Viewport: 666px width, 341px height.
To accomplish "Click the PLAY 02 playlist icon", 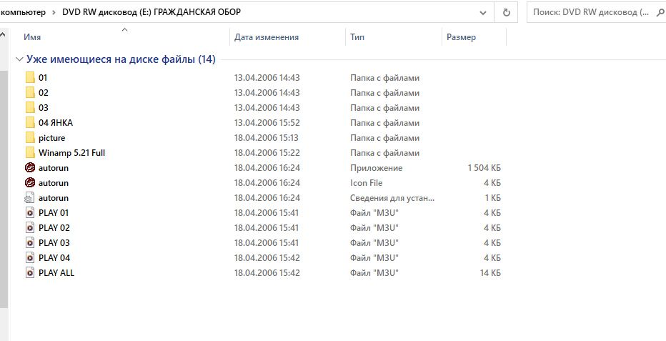I will click(30, 227).
